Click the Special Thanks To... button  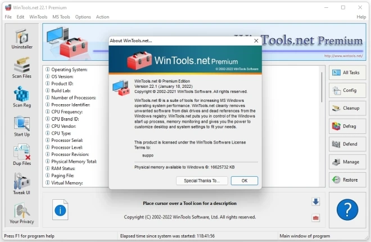pyautogui.click(x=202, y=181)
